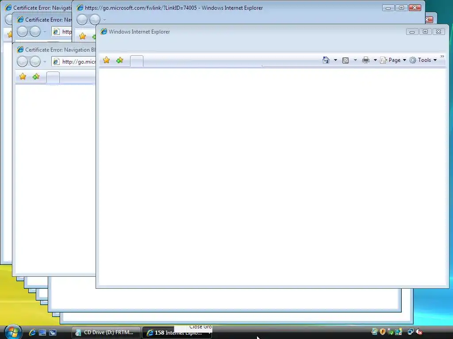Minimize the go.microsoft.com fwlink window
Viewport: 453px width, 339px height.
(388, 8)
